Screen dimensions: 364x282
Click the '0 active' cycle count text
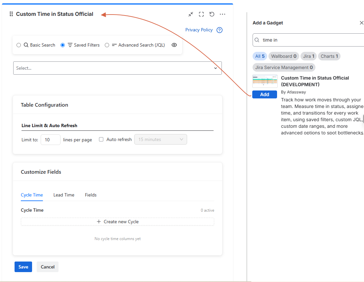208,210
